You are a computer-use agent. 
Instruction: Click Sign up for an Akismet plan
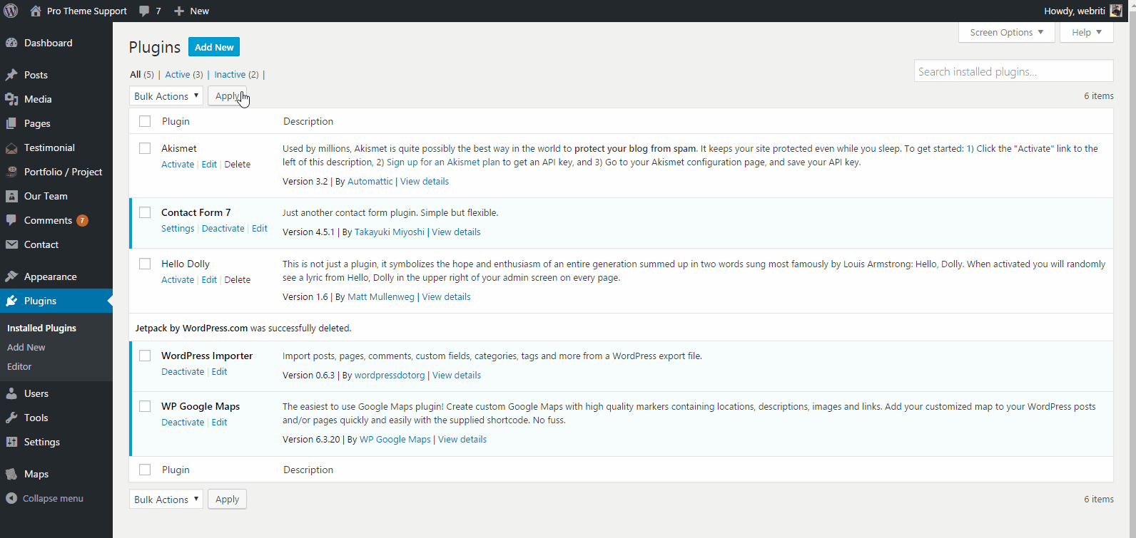pyautogui.click(x=444, y=162)
